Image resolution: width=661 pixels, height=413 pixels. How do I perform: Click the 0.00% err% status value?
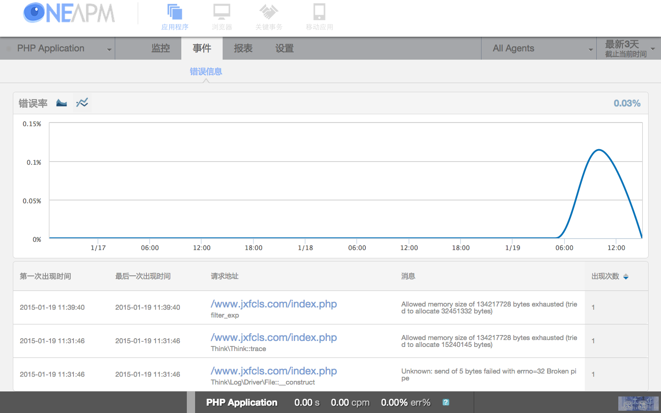(x=406, y=402)
